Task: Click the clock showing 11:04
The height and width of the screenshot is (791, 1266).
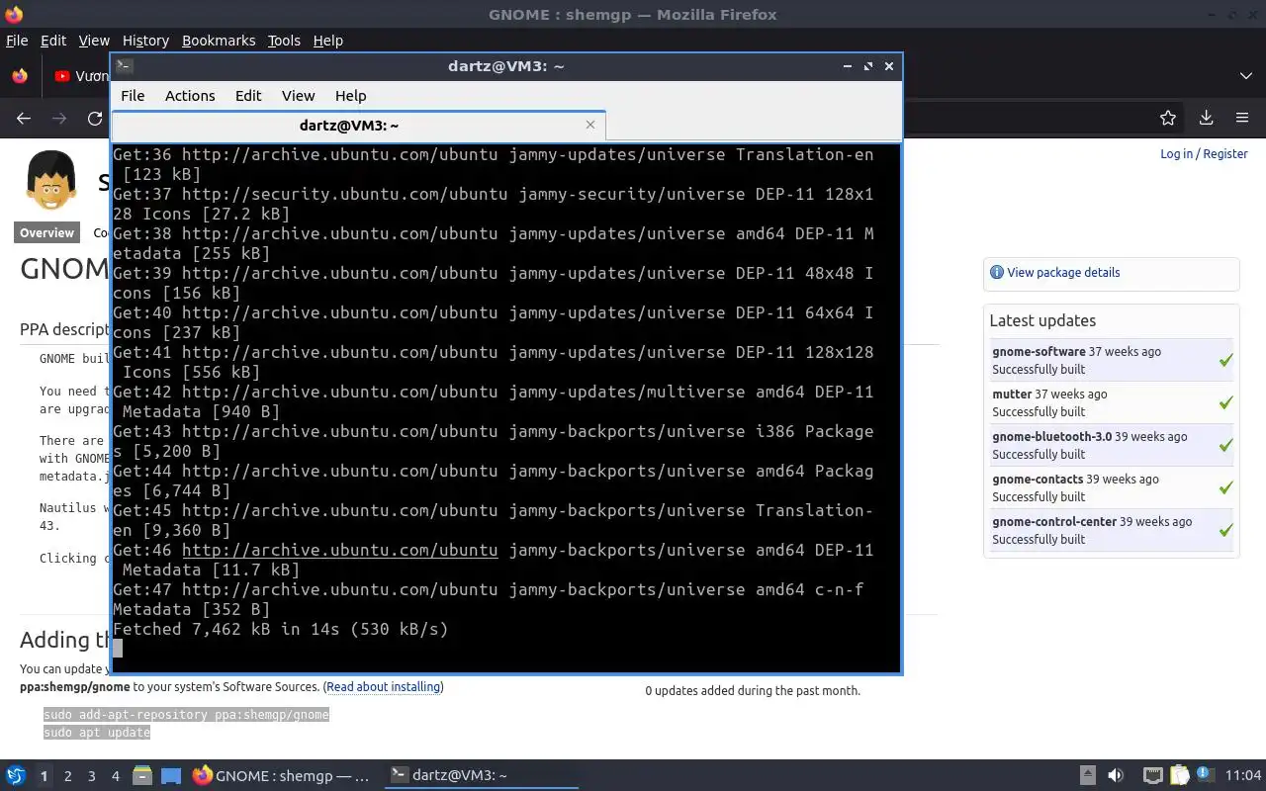Action: [1243, 775]
